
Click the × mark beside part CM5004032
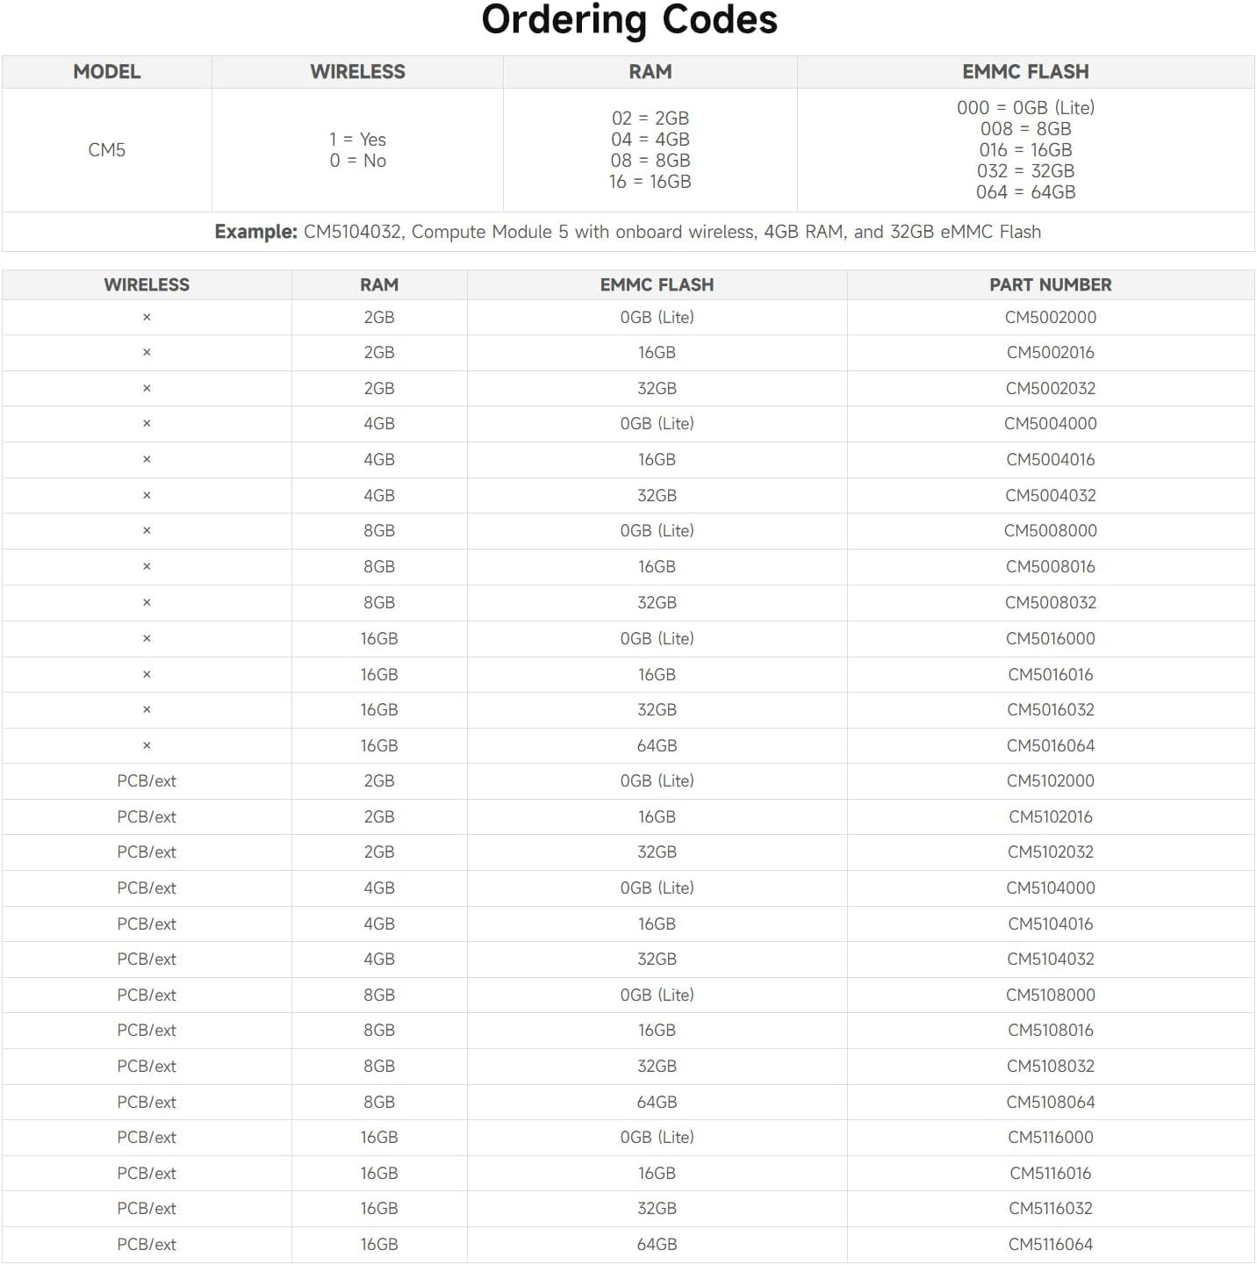click(147, 496)
